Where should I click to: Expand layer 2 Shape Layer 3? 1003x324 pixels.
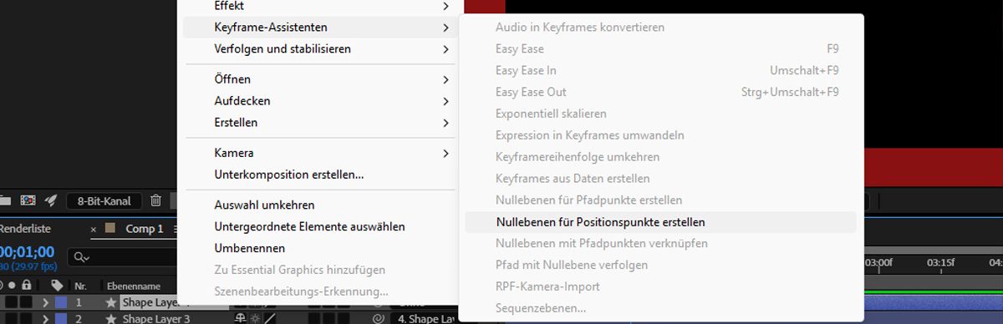click(x=46, y=319)
